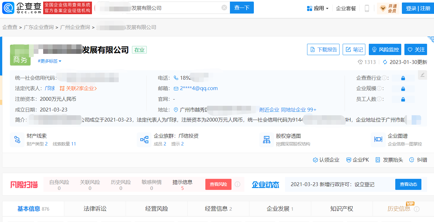Image resolution: width=434 pixels, height=222 pixels.
Task: Expand the 应用 dropdown menu
Action: [x=318, y=9]
